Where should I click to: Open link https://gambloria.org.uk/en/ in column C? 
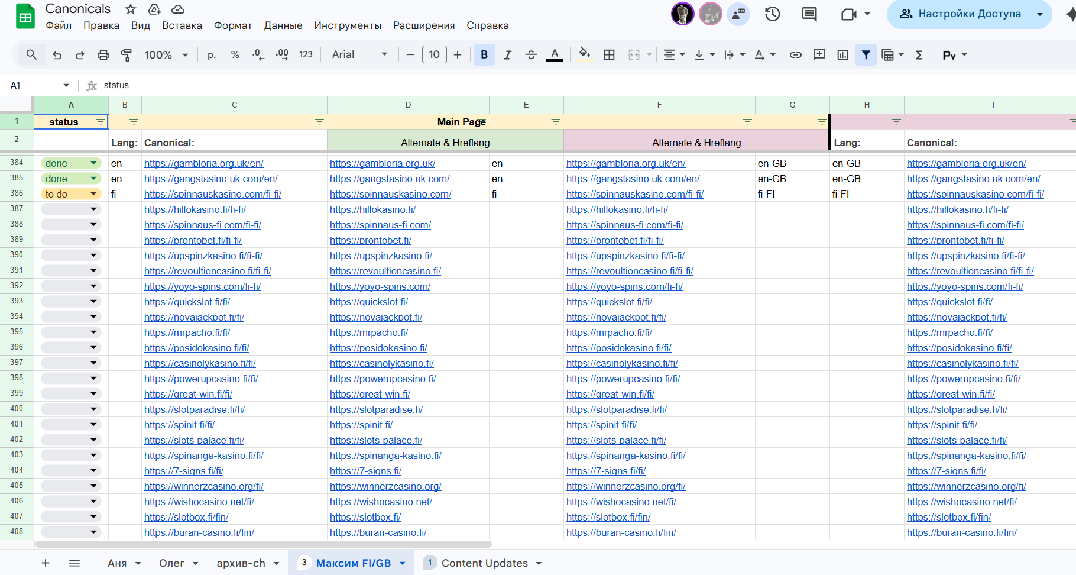204,164
